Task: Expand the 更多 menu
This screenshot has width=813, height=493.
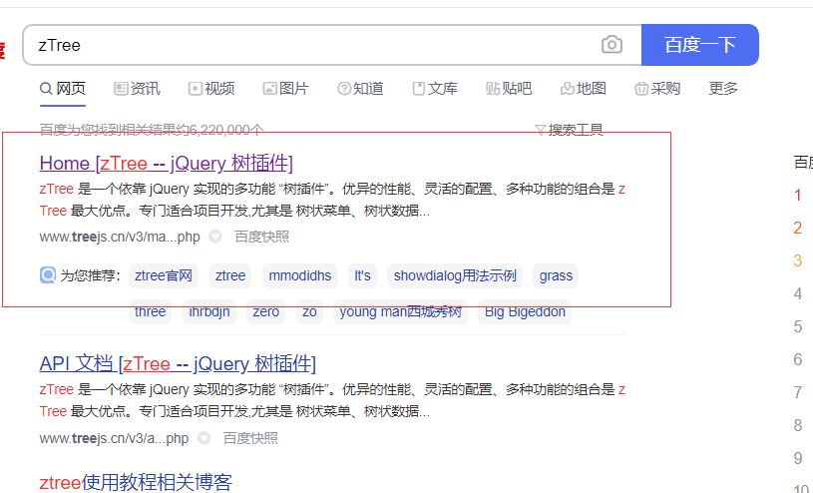Action: pyautogui.click(x=723, y=89)
